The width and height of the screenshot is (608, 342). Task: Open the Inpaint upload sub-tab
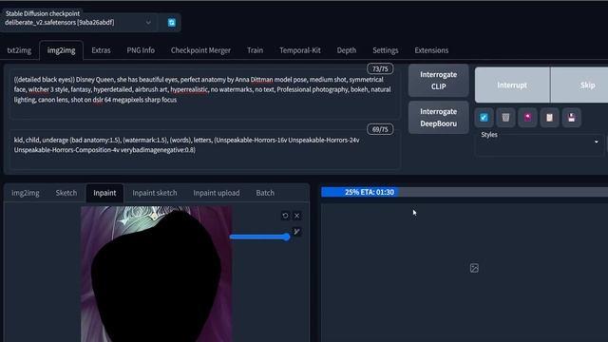pyautogui.click(x=216, y=193)
